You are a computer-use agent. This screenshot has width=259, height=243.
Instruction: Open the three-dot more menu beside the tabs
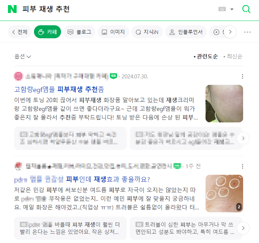point(247,32)
